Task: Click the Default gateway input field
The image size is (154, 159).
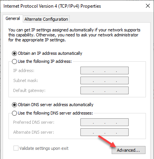Action: click(104, 90)
